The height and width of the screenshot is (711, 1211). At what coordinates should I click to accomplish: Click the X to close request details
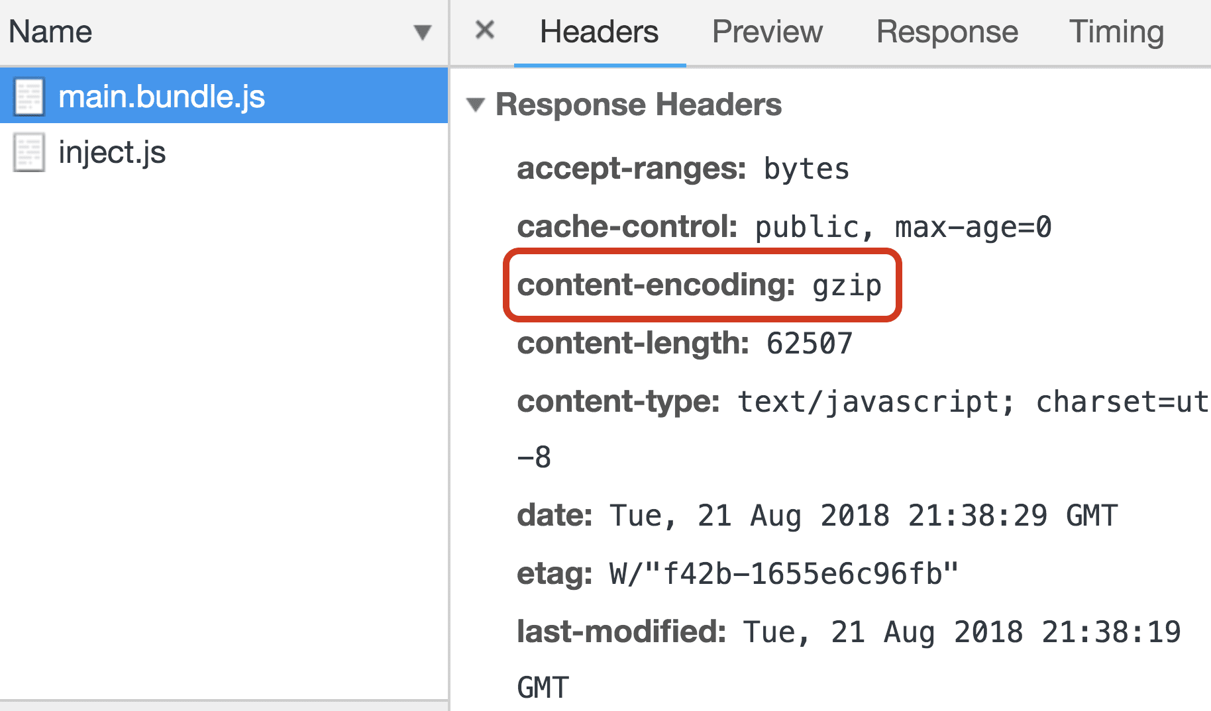(484, 29)
